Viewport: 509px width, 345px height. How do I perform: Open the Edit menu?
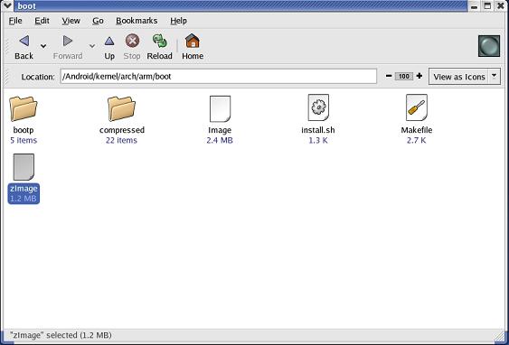[x=42, y=21]
